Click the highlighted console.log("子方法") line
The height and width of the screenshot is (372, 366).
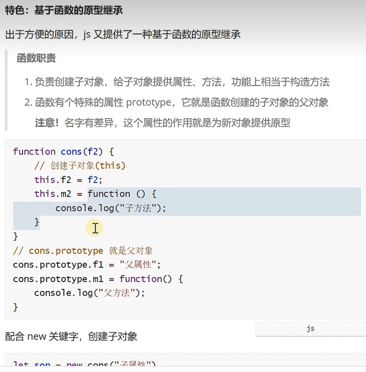[110, 208]
